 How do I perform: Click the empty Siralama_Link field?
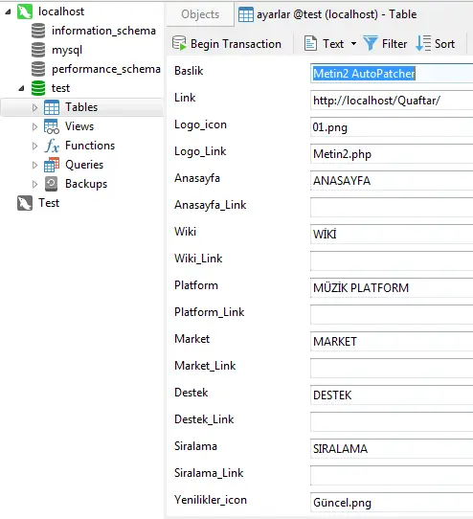392,476
